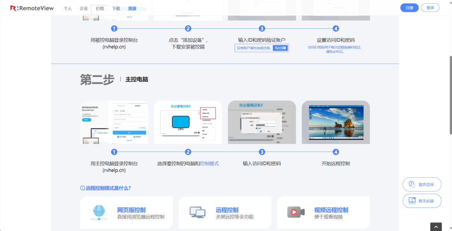Select the 视频远程控制 card title
452x231 pixels.
(331, 210)
